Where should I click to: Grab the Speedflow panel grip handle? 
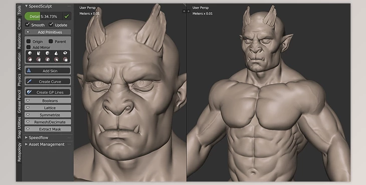point(69,138)
